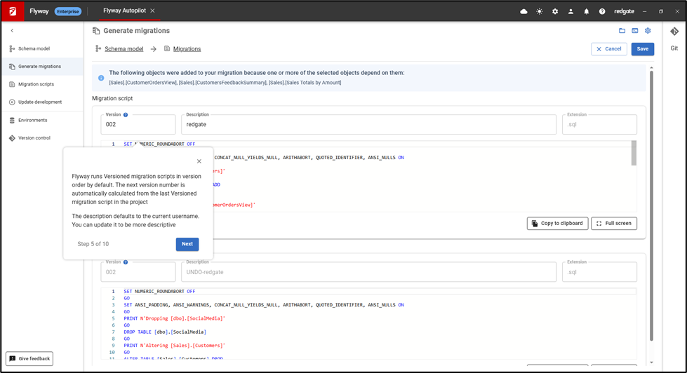Save the generated migration
This screenshot has height=373, width=687.
pos(643,49)
